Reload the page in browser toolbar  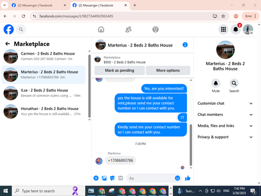[x=23, y=16]
